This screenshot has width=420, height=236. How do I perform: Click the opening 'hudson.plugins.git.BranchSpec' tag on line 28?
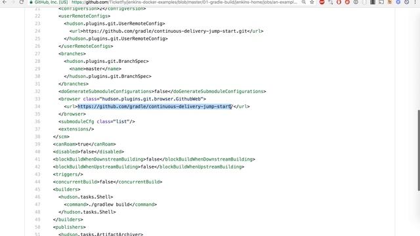pyautogui.click(x=106, y=61)
